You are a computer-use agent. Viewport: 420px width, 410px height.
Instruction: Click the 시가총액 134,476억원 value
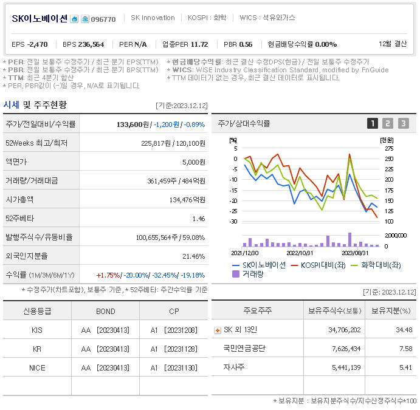coord(187,200)
